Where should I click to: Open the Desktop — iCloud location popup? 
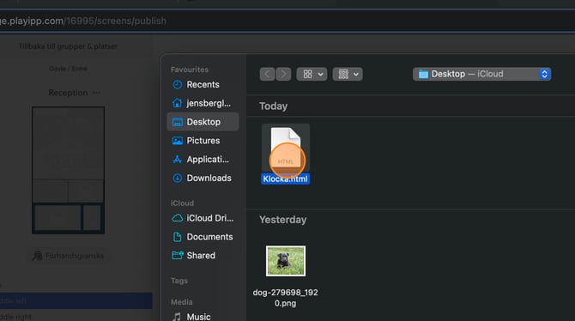(x=481, y=74)
